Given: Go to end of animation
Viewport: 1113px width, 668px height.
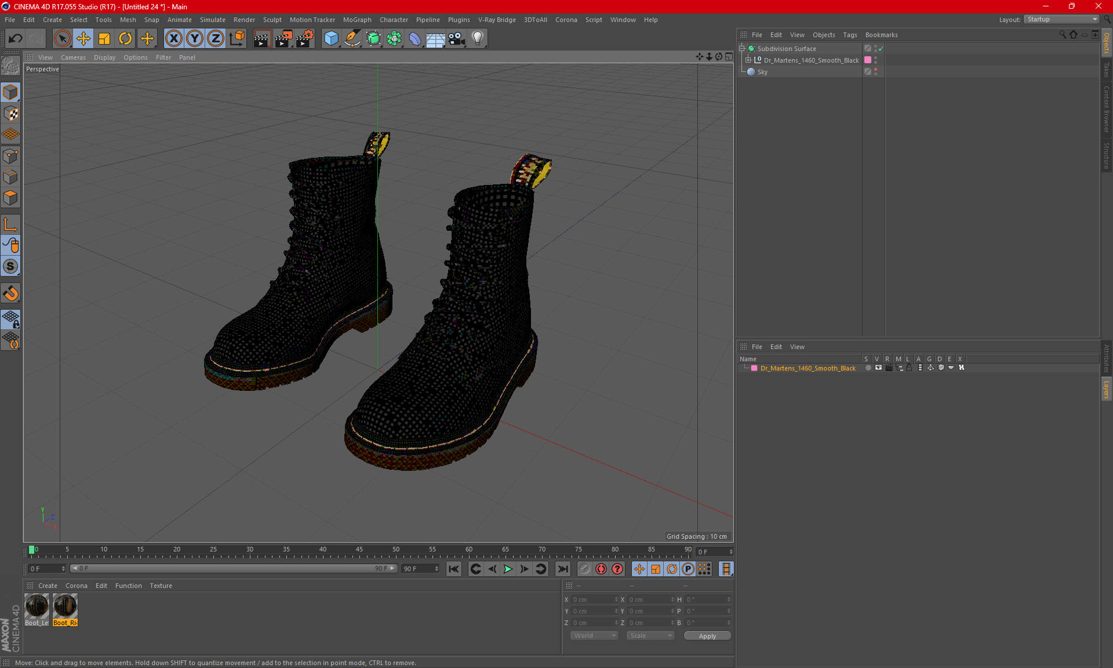Looking at the screenshot, I should [562, 569].
